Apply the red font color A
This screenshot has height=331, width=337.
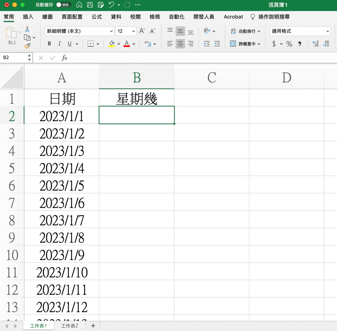click(x=127, y=44)
